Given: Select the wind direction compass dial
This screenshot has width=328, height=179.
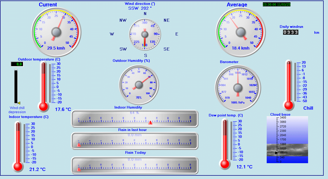Looking at the screenshot, I should coord(145,34).
